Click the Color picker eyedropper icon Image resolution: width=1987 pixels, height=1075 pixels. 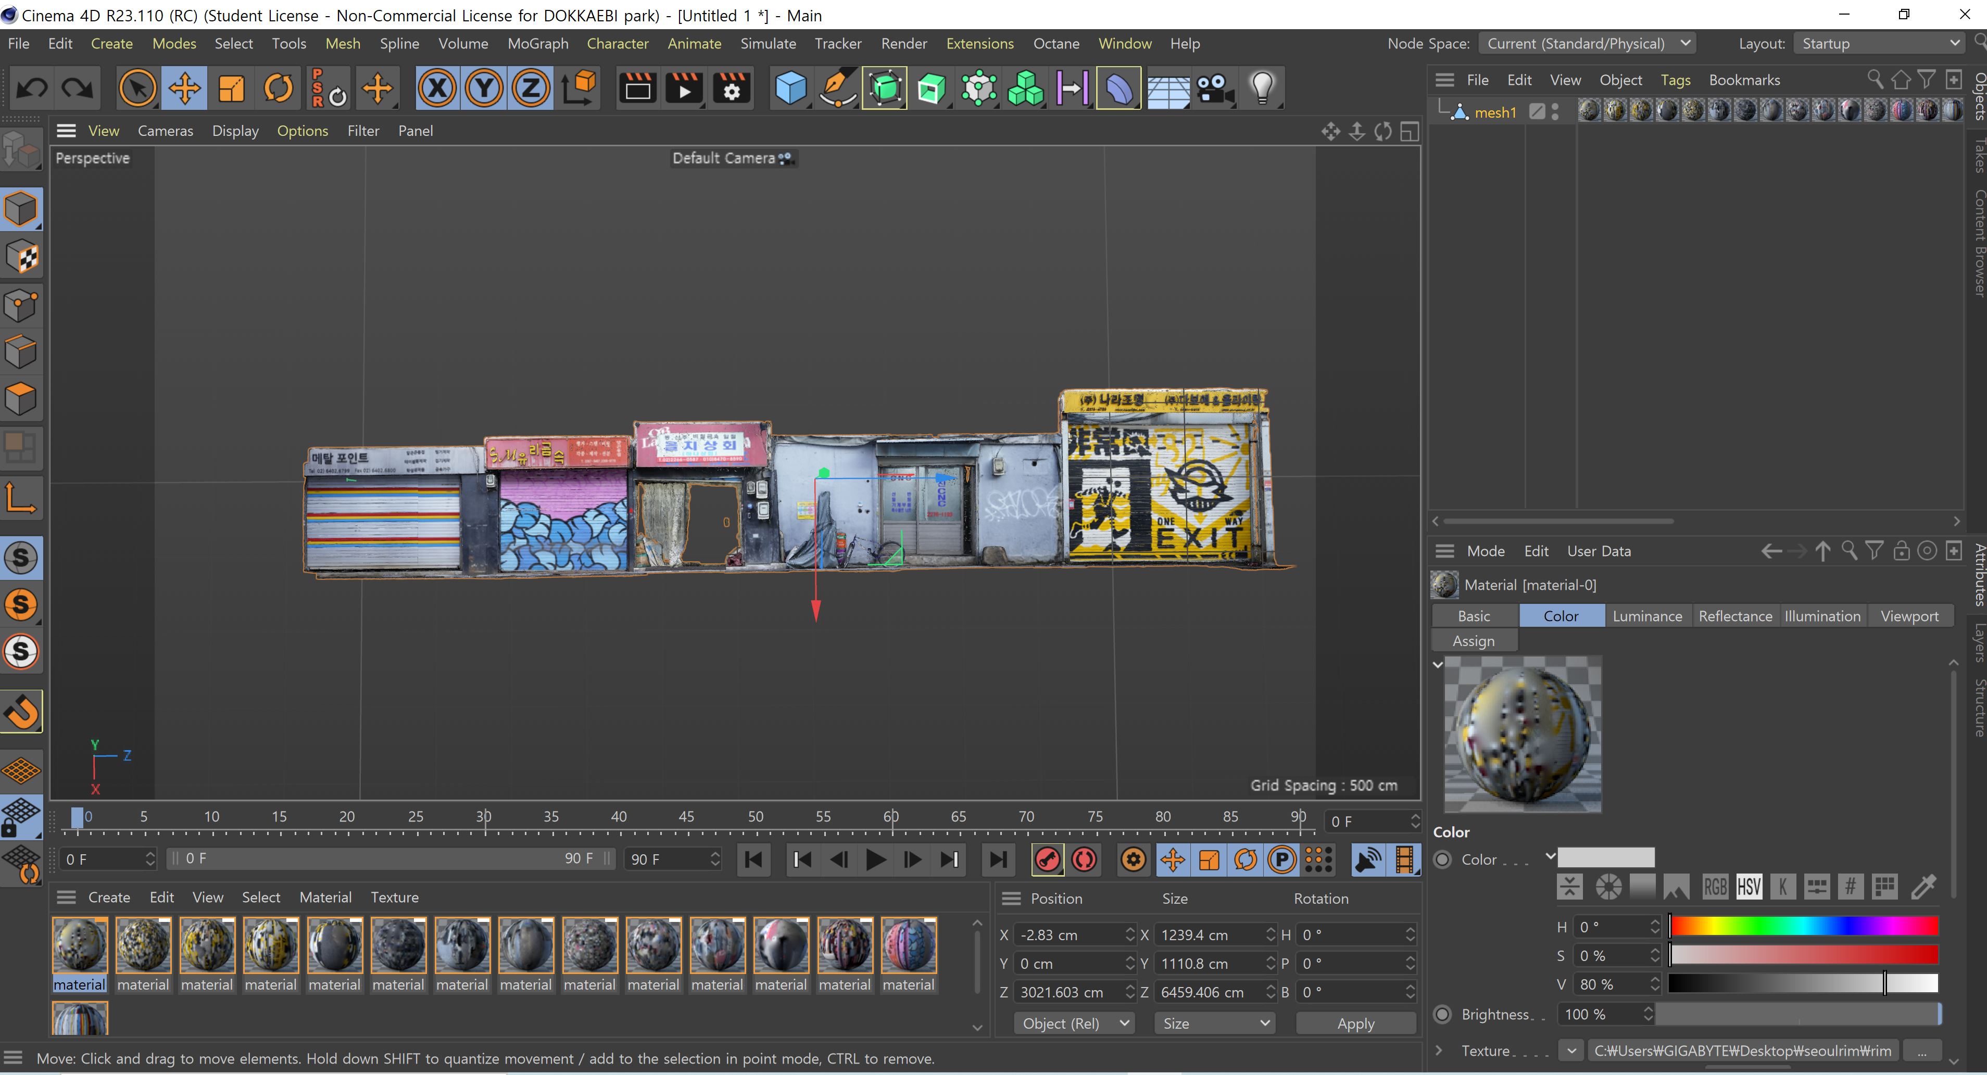[x=1924, y=887]
